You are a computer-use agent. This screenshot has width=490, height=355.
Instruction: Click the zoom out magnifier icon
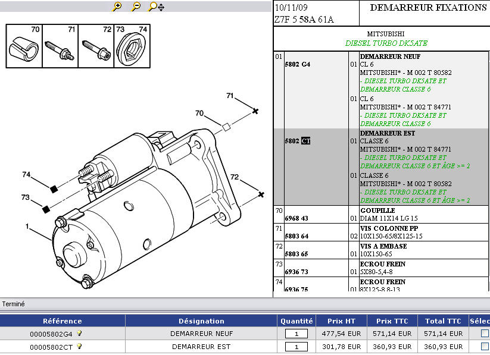coord(136,7)
